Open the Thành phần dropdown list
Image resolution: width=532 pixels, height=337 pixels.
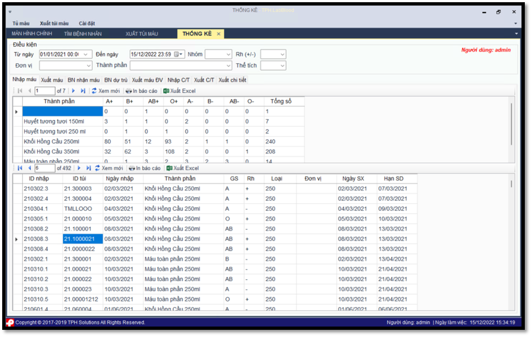[x=228, y=66]
